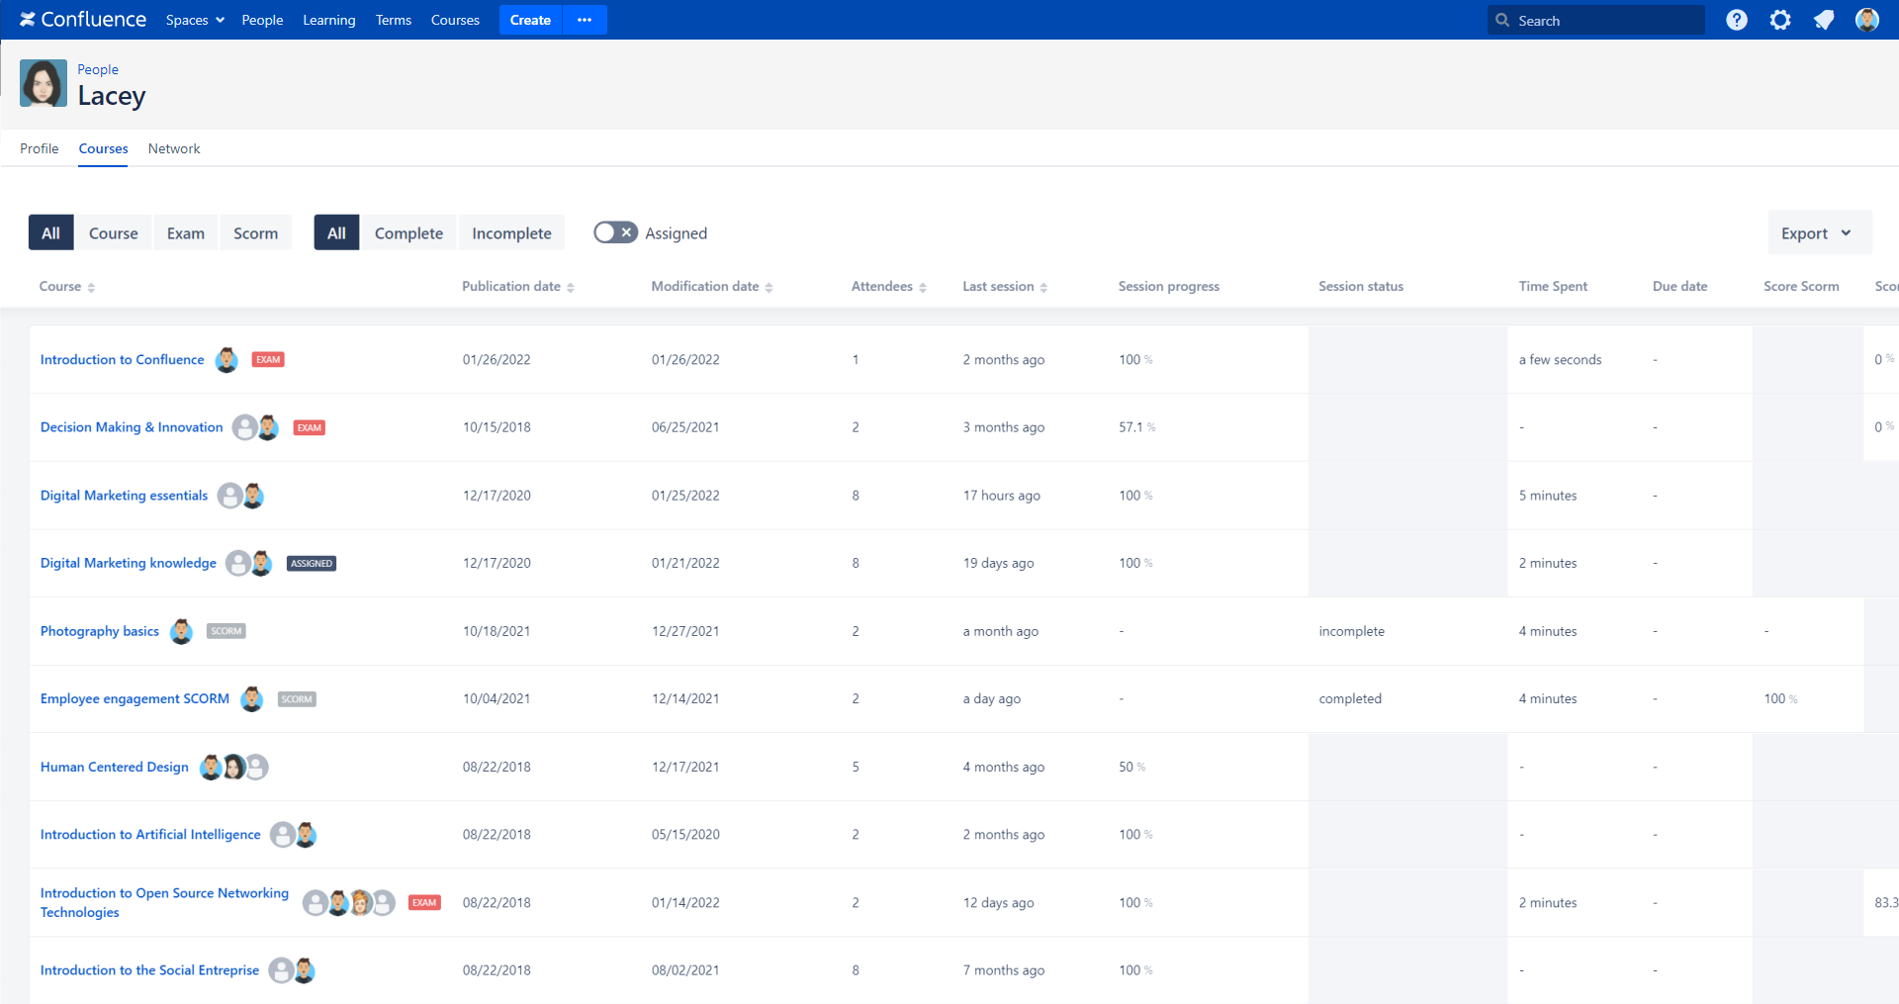Open the Human Centered Design course
Viewport: 1899px width, 1004px height.
click(115, 767)
